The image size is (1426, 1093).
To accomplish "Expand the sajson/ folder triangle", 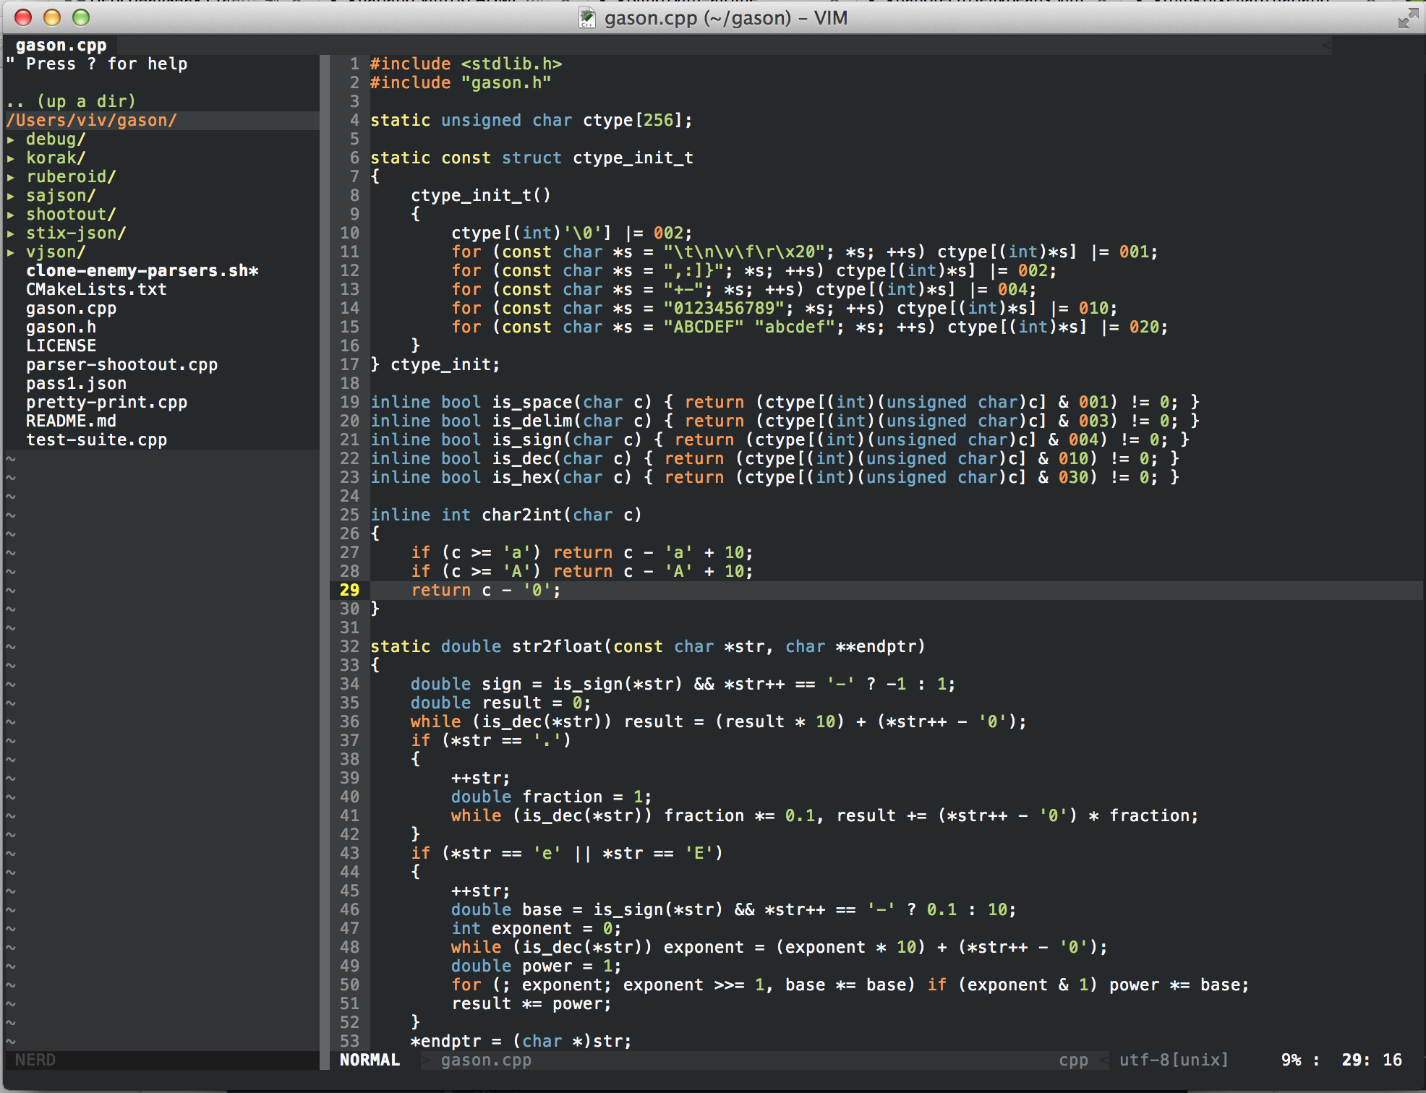I will [11, 196].
